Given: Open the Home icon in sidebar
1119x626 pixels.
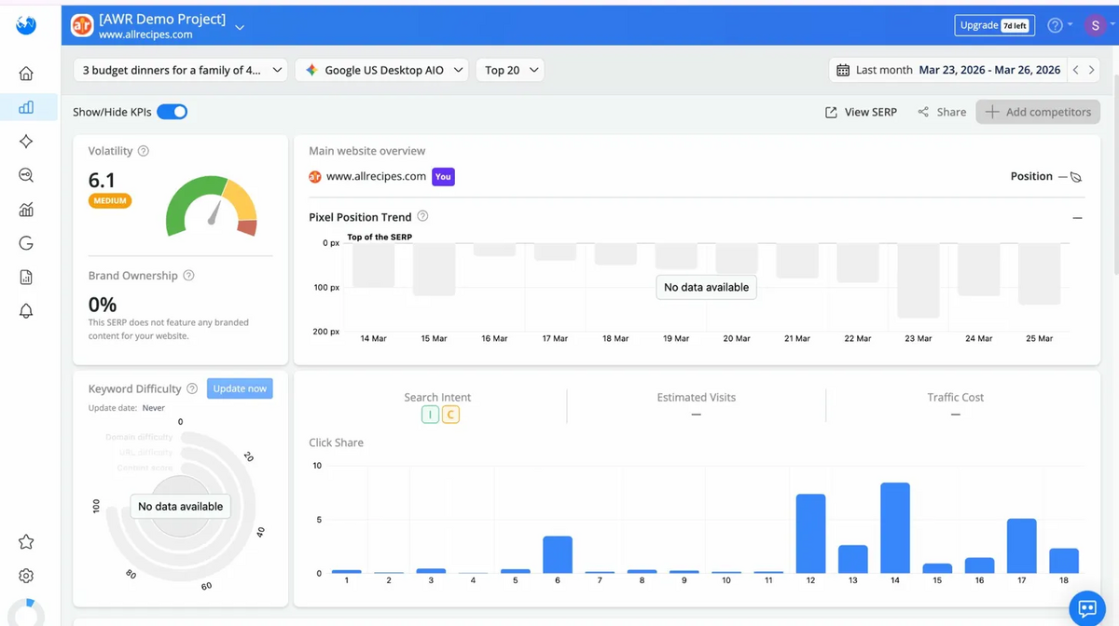Looking at the screenshot, I should coord(26,74).
